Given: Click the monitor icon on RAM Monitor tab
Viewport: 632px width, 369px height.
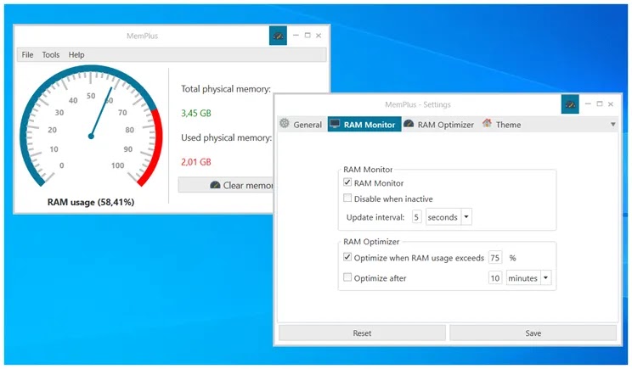Looking at the screenshot, I should 335,124.
